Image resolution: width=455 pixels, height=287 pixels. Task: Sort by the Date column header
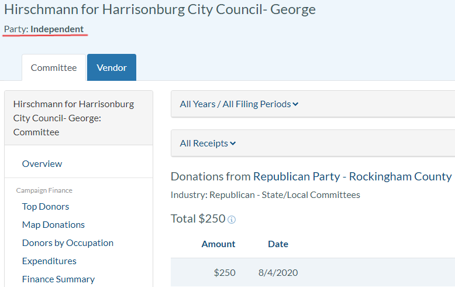tap(278, 244)
